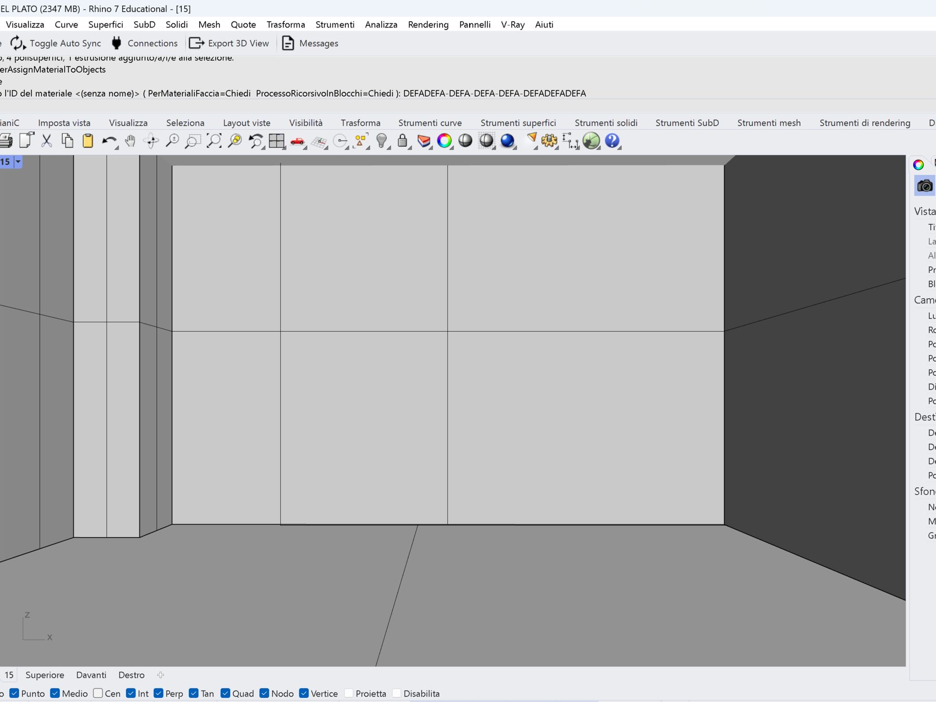The height and width of the screenshot is (702, 936).
Task: Click the blue question mark help icon
Action: tap(613, 141)
